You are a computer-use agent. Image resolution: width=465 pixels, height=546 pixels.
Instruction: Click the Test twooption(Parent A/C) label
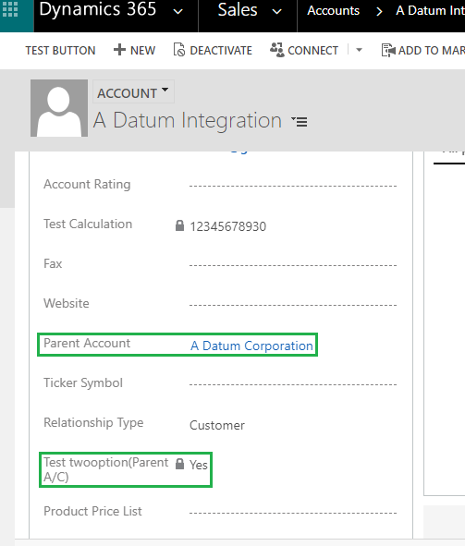pyautogui.click(x=106, y=469)
